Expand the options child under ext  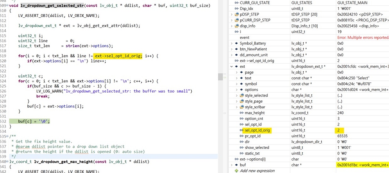237,90
